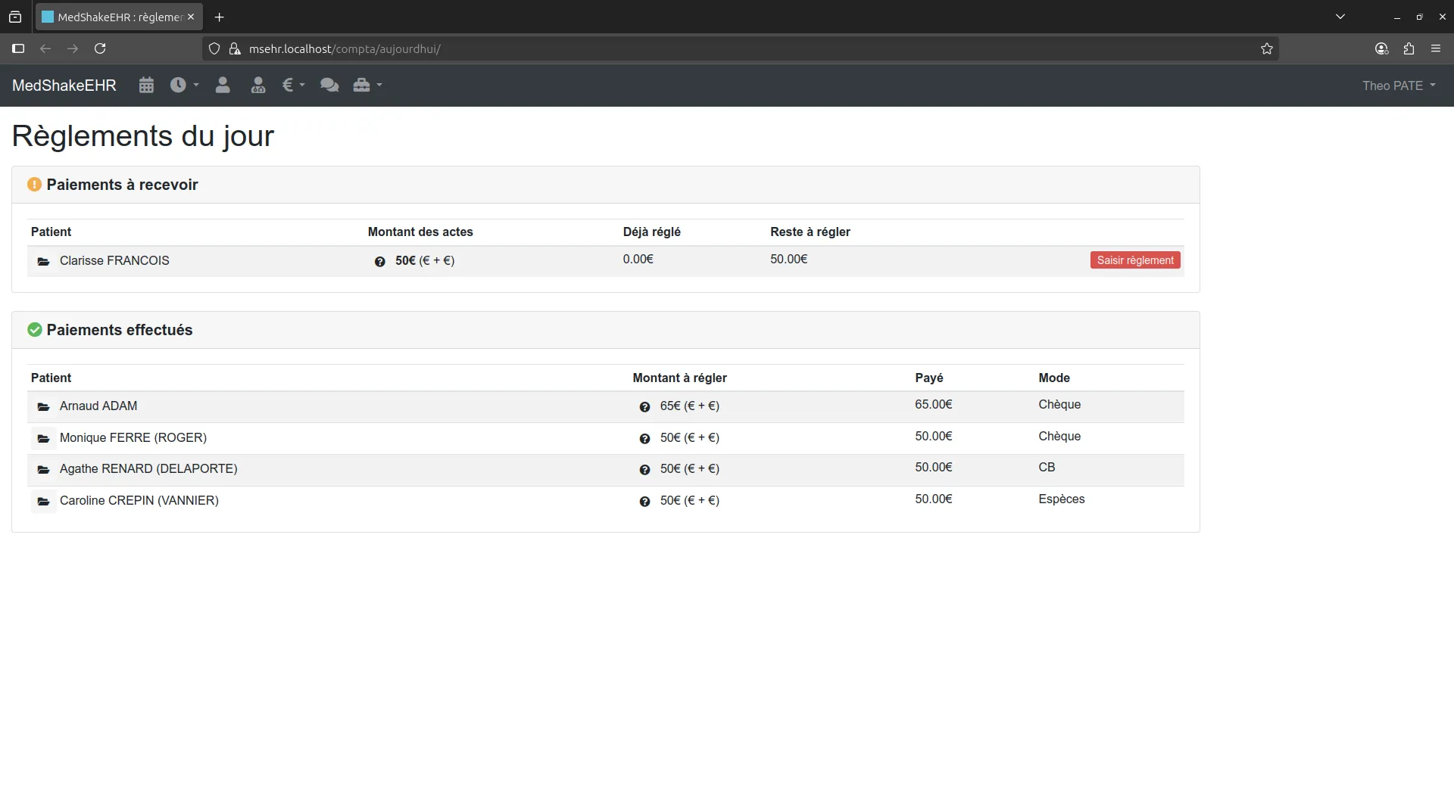This screenshot has width=1454, height=793.
Task: Open folder icon for Arnaud ADAM
Action: pos(43,407)
